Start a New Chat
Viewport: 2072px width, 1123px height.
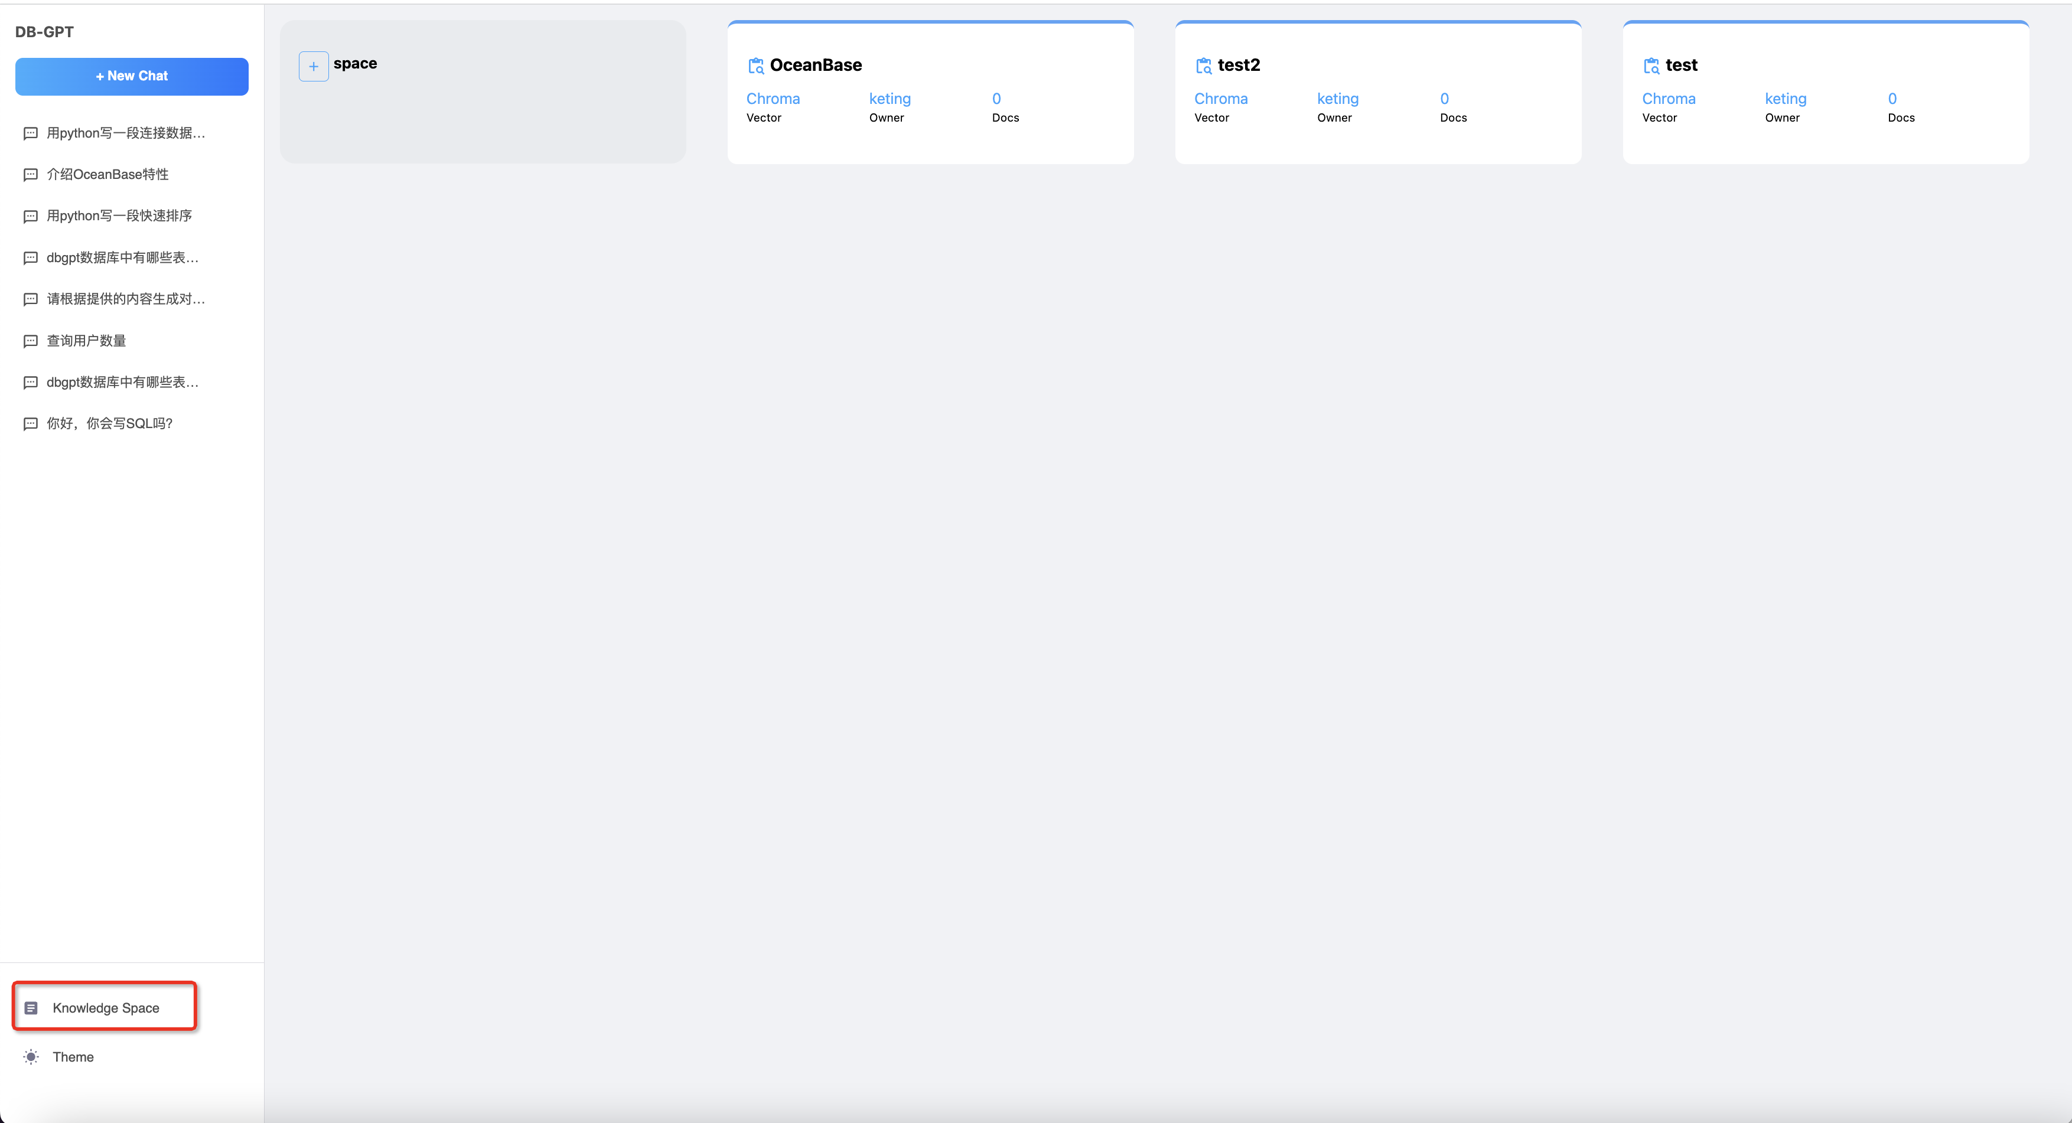(x=132, y=76)
